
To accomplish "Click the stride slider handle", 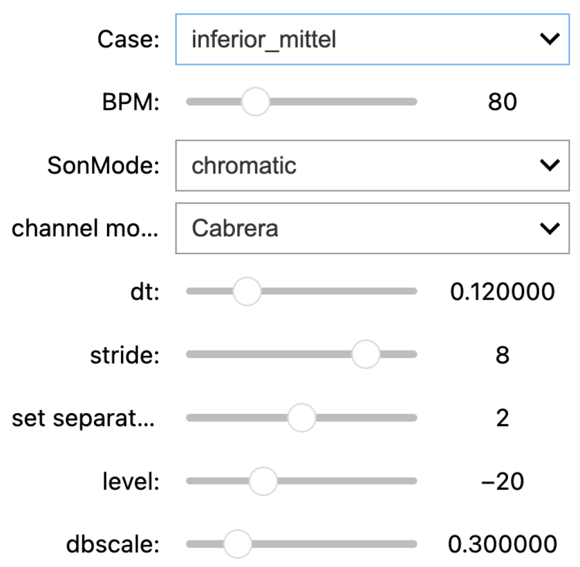I will coord(366,354).
